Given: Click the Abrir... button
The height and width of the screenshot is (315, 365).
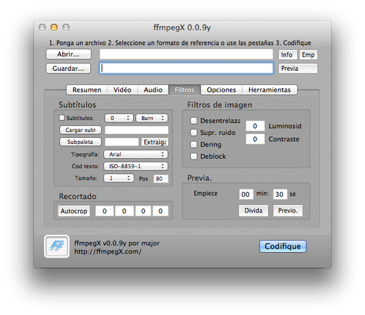Looking at the screenshot, I should pos(69,54).
